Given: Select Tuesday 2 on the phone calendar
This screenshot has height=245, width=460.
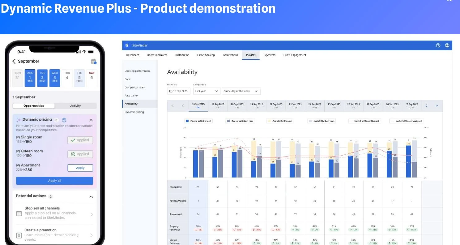Looking at the screenshot, I should (42, 78).
